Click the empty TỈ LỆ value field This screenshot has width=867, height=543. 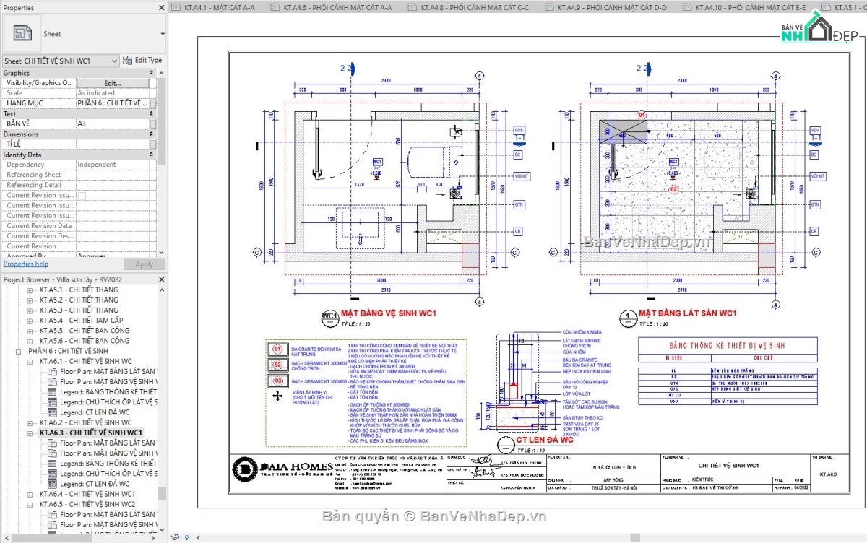pos(113,144)
